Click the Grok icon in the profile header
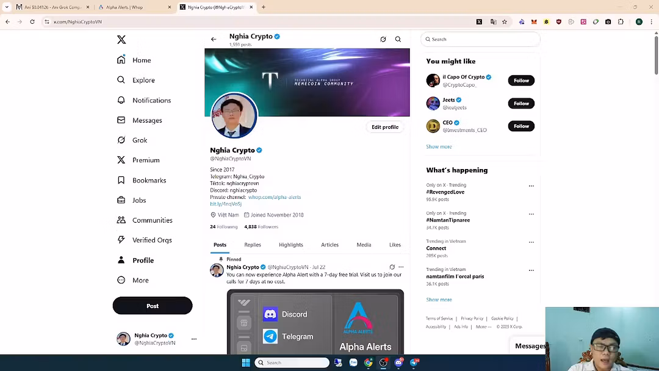Image resolution: width=659 pixels, height=371 pixels. tap(383, 39)
